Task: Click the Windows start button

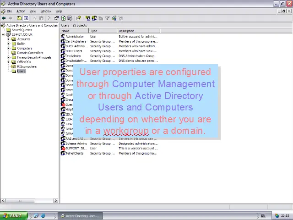Action: tap(14, 216)
